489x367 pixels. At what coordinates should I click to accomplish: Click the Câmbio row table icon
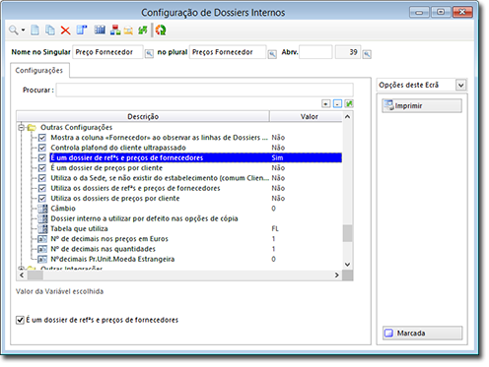42,209
